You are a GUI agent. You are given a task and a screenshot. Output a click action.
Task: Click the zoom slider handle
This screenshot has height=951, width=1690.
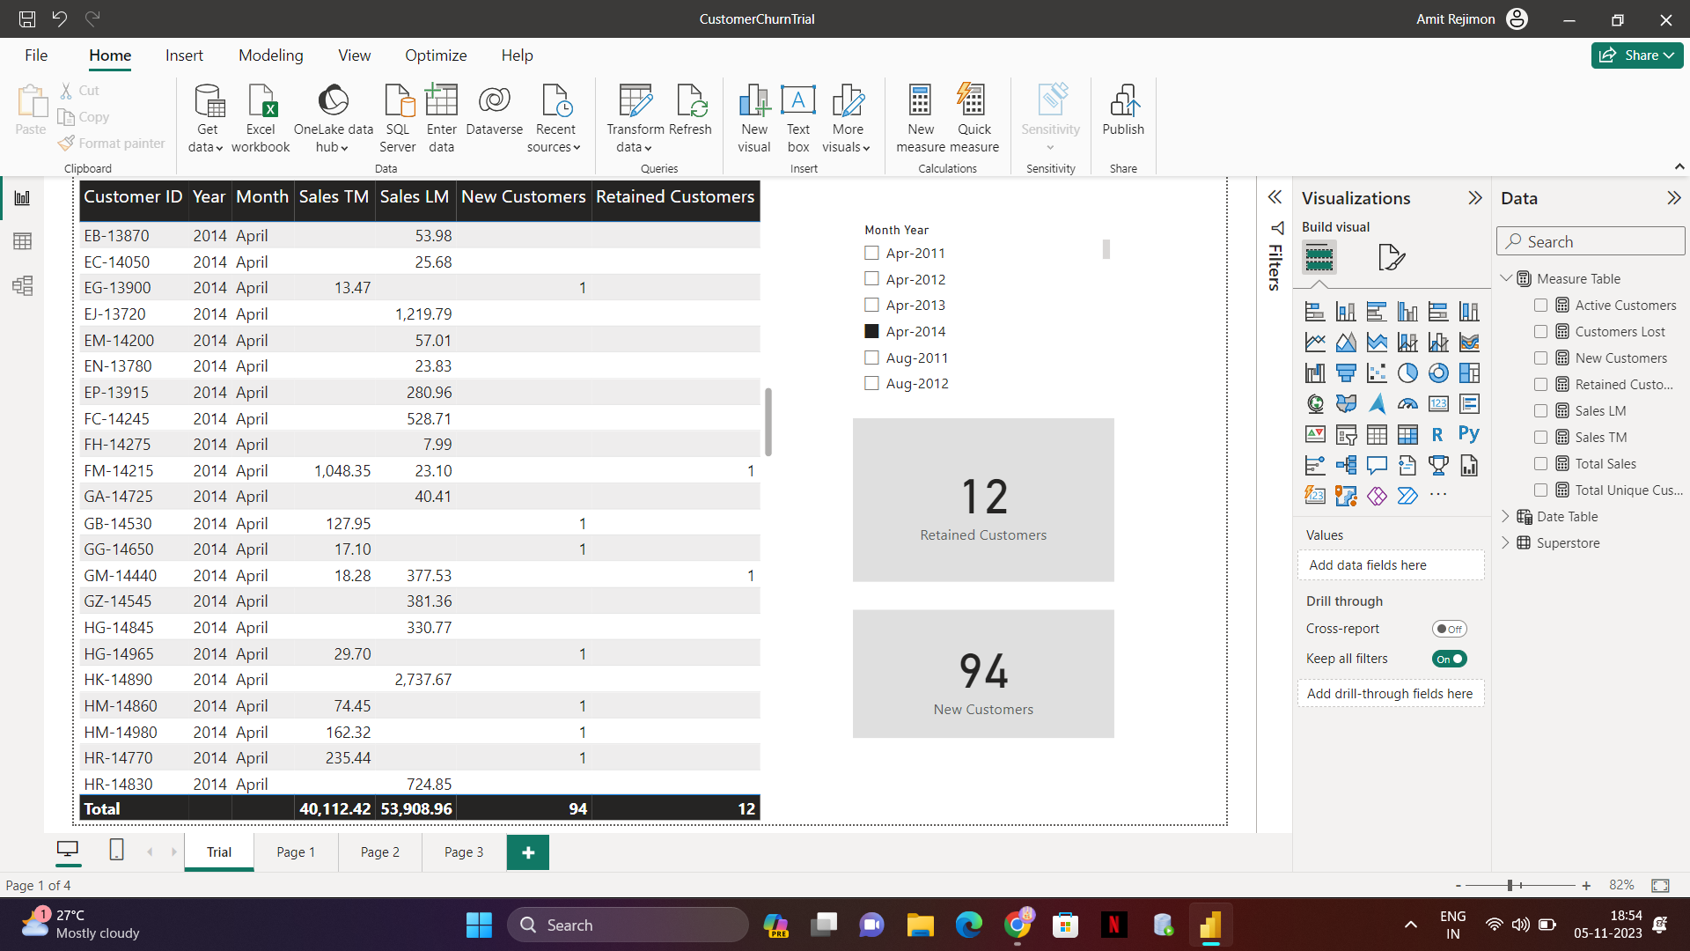click(x=1510, y=885)
